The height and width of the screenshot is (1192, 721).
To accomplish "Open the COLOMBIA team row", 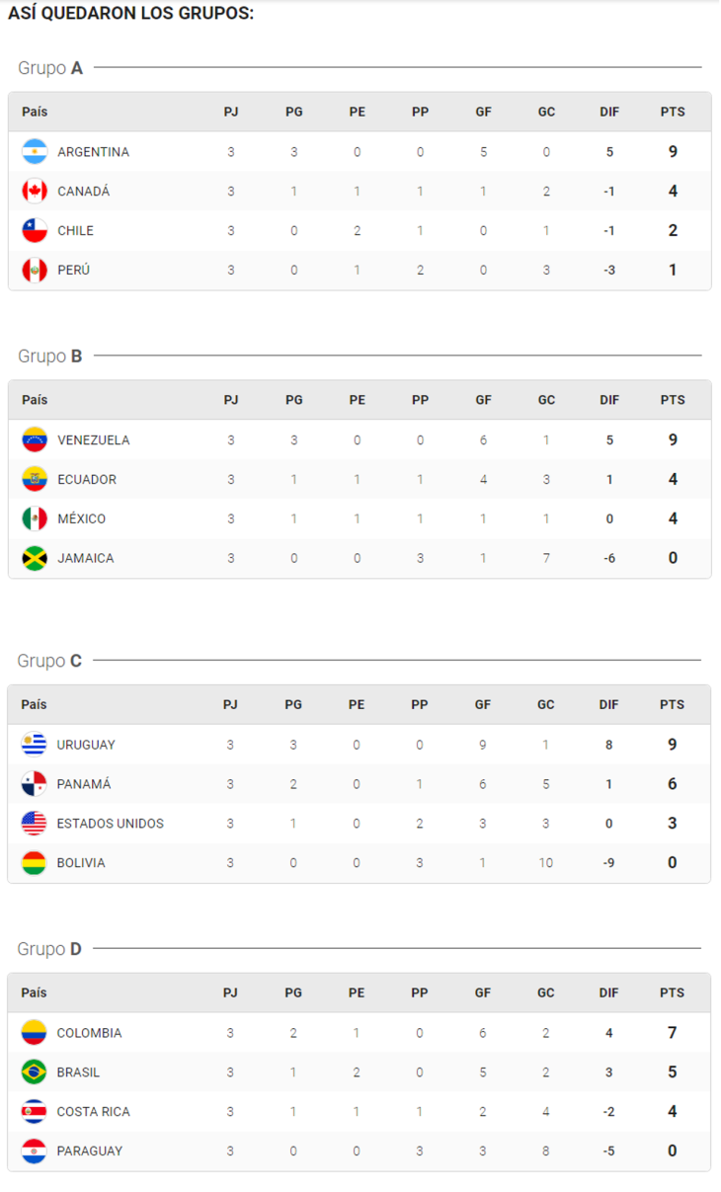I will coord(360,1033).
